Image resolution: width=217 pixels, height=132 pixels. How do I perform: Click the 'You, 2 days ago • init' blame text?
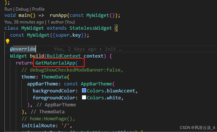(x=88, y=49)
